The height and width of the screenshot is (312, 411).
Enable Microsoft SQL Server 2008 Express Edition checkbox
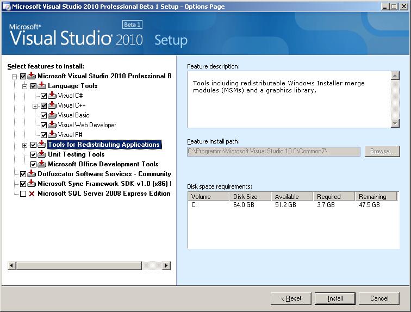23,194
